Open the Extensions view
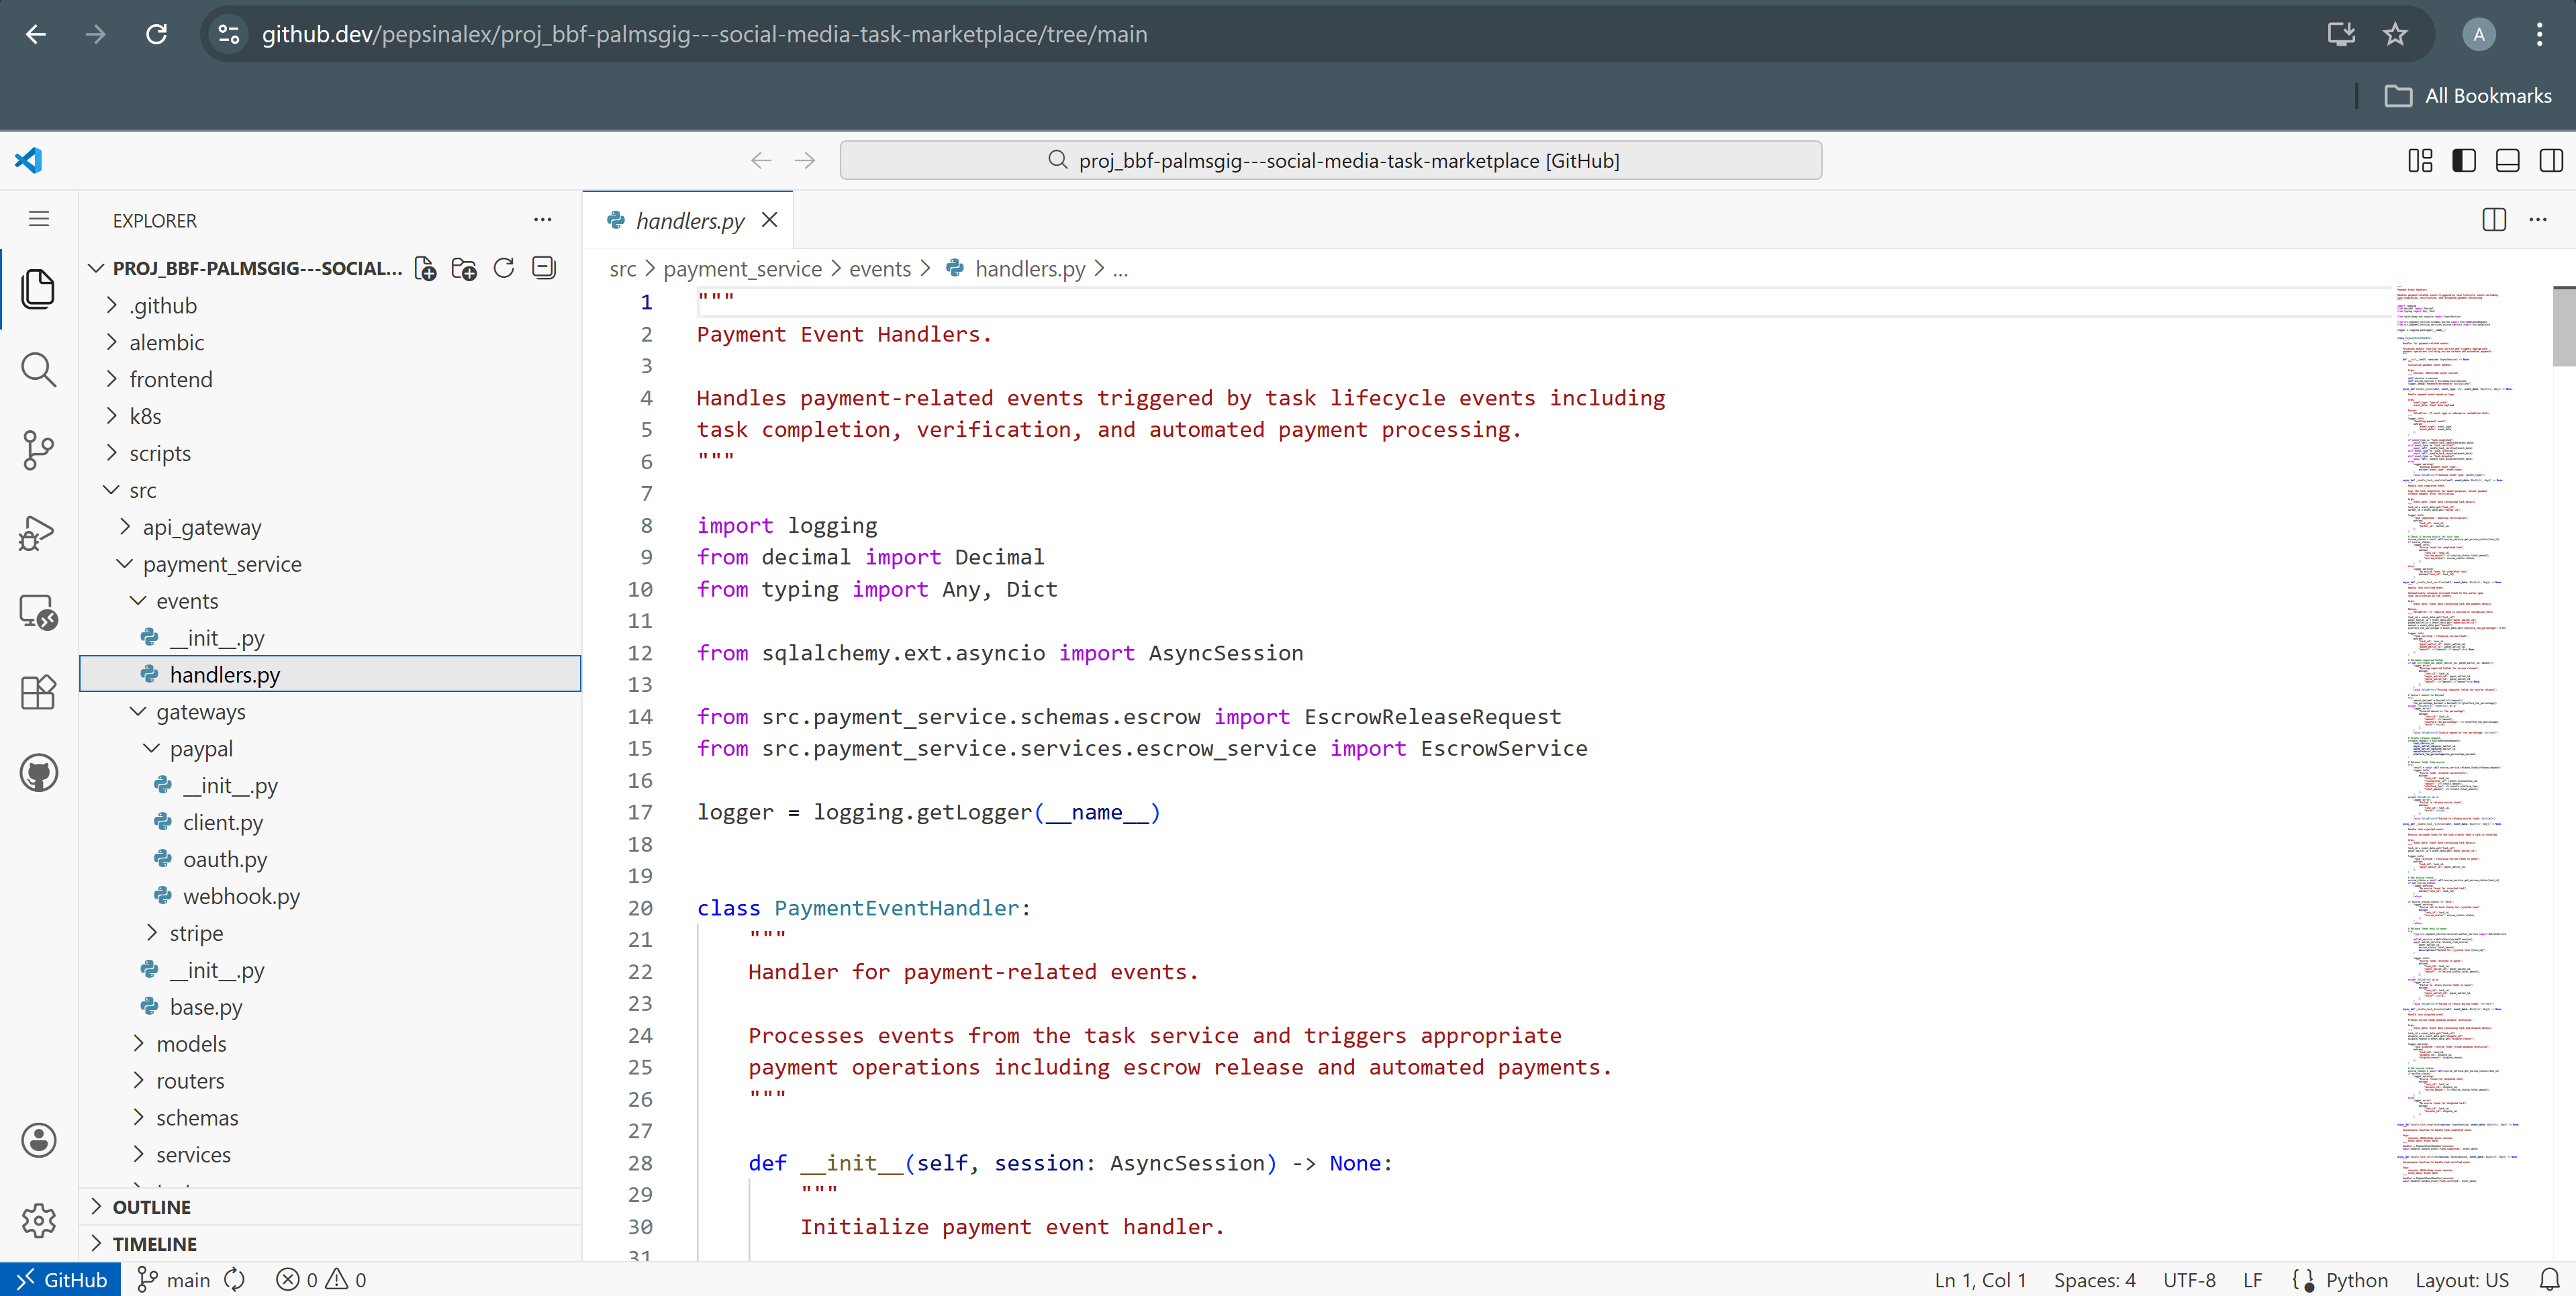2576x1296 pixels. click(38, 692)
